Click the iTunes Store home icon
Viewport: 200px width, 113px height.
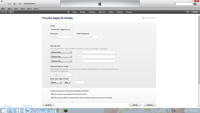[68, 12]
